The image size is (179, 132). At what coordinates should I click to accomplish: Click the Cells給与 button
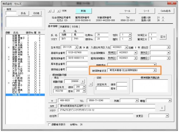[166, 11]
